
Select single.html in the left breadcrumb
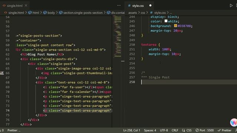16,13
